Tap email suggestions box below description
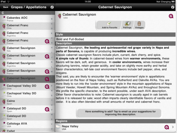Image resolution: width=177 pixels, height=133 pixels. (119, 113)
